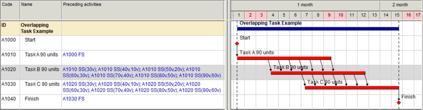The height and width of the screenshot is (110, 423).
Task: Select the blue summary bar in Gantt chart
Action: (x=318, y=29)
